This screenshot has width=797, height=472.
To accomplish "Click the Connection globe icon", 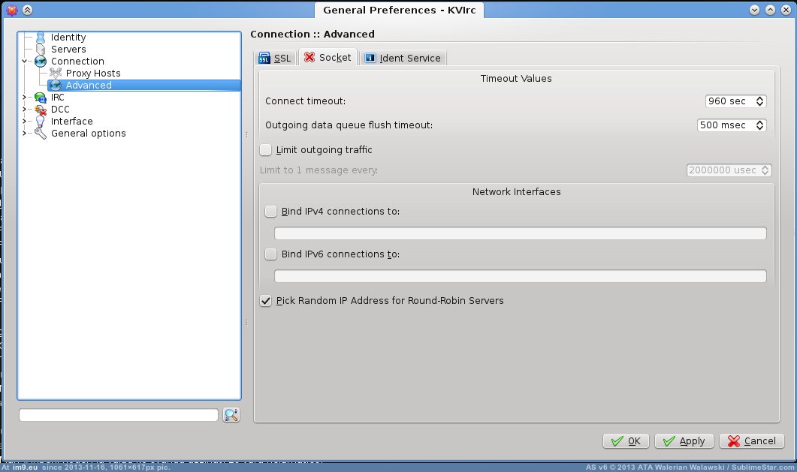I will point(40,62).
